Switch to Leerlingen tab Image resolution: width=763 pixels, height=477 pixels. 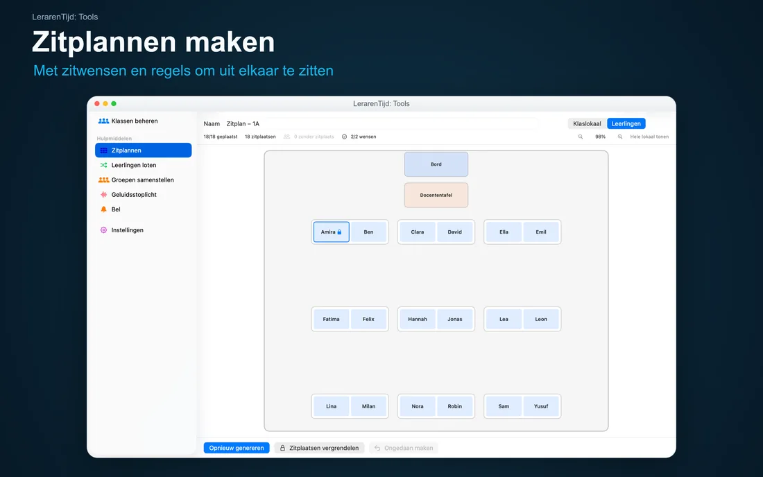(x=626, y=123)
